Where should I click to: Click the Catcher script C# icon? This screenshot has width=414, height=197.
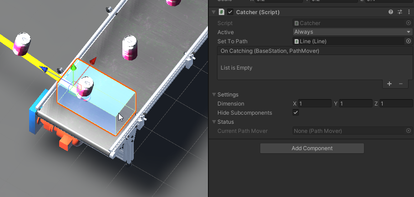[222, 12]
